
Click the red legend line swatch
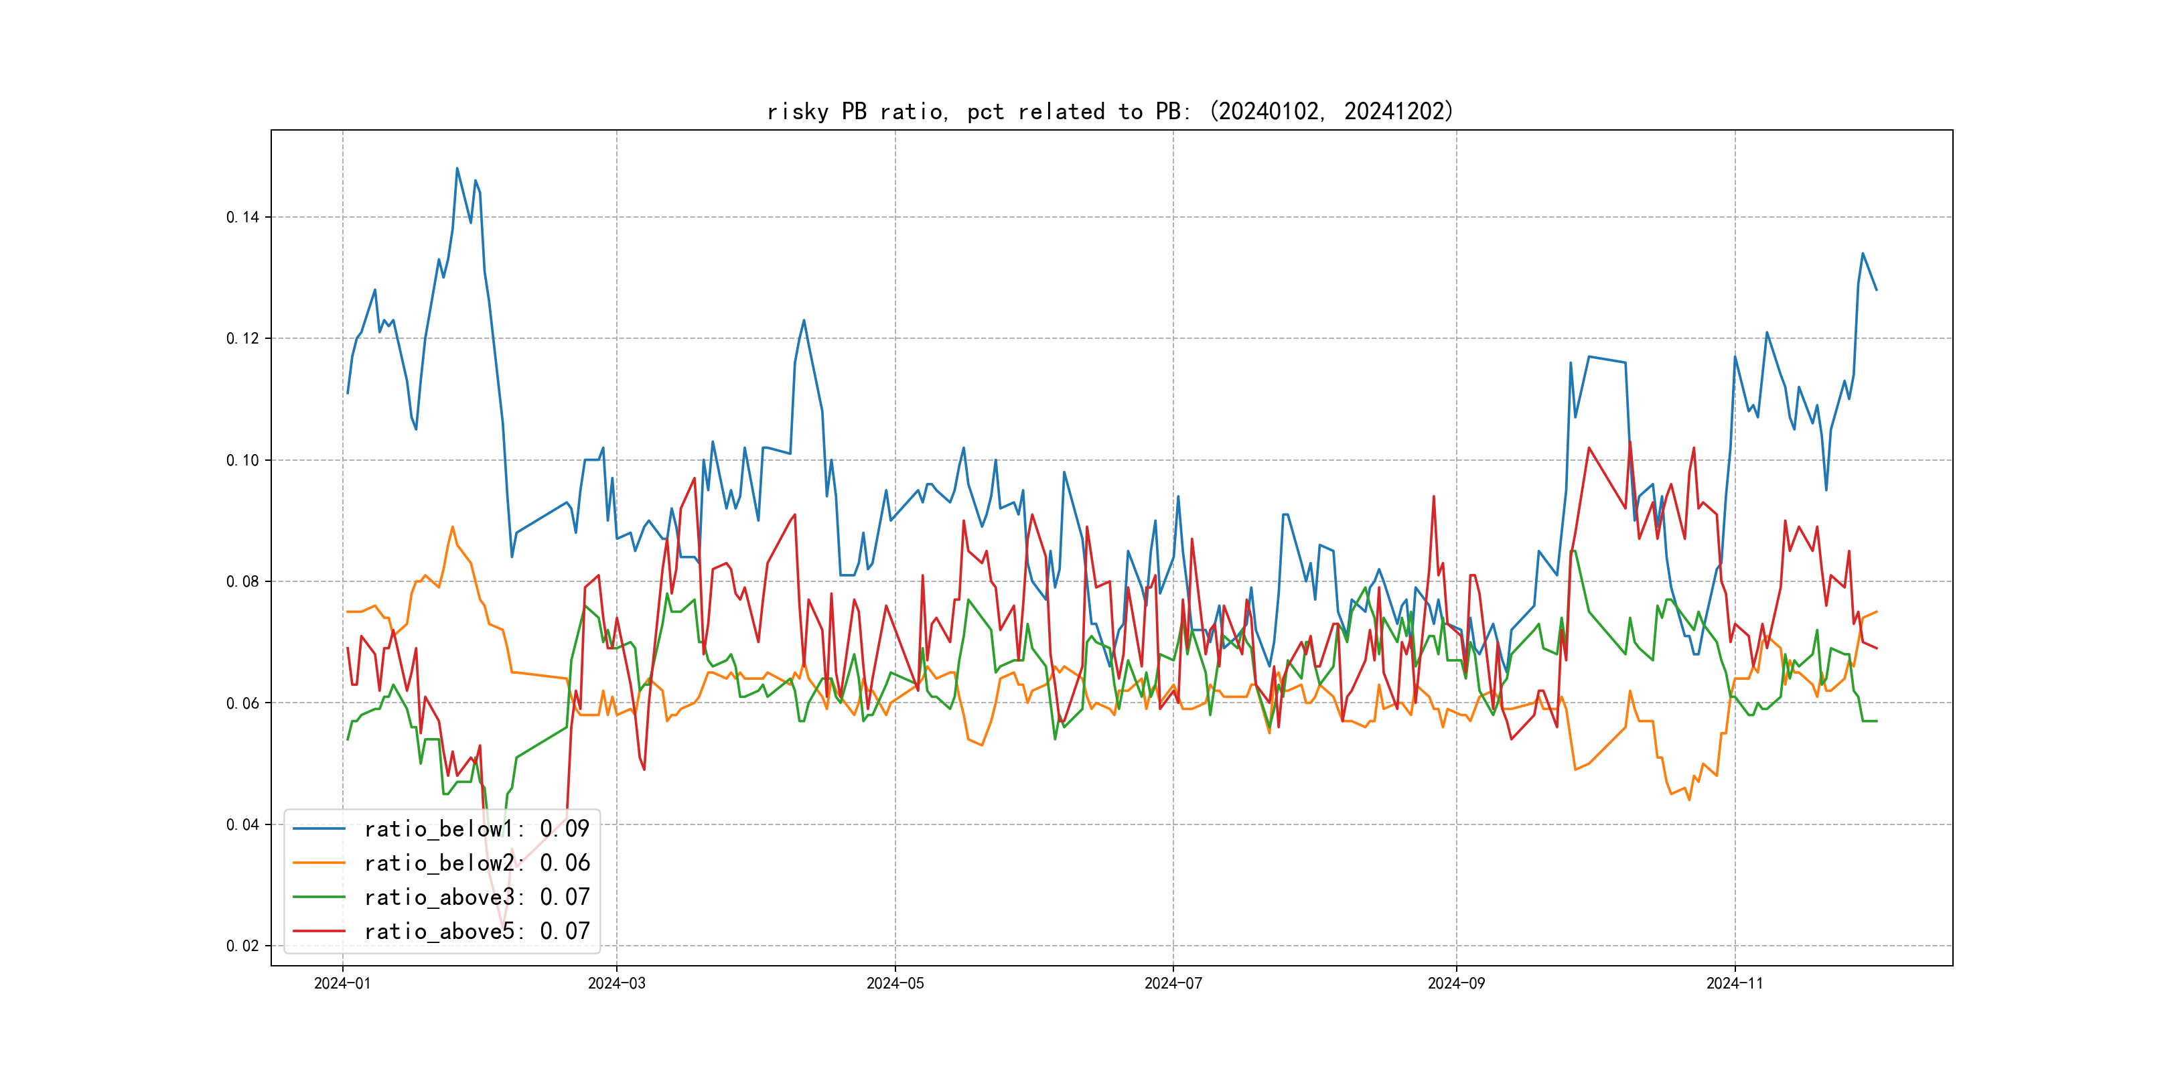tap(318, 932)
